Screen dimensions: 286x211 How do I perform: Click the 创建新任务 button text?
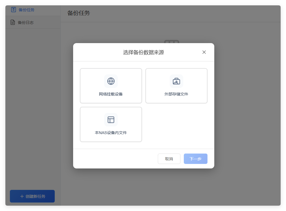[x=35, y=196]
